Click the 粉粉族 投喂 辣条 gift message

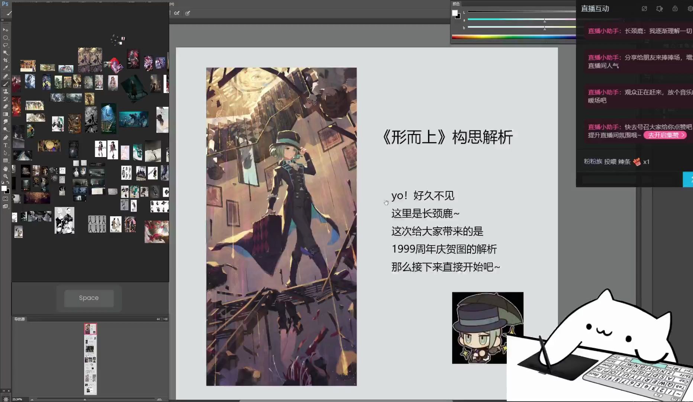click(x=616, y=162)
